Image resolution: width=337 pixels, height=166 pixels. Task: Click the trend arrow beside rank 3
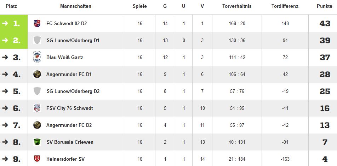[5, 57]
